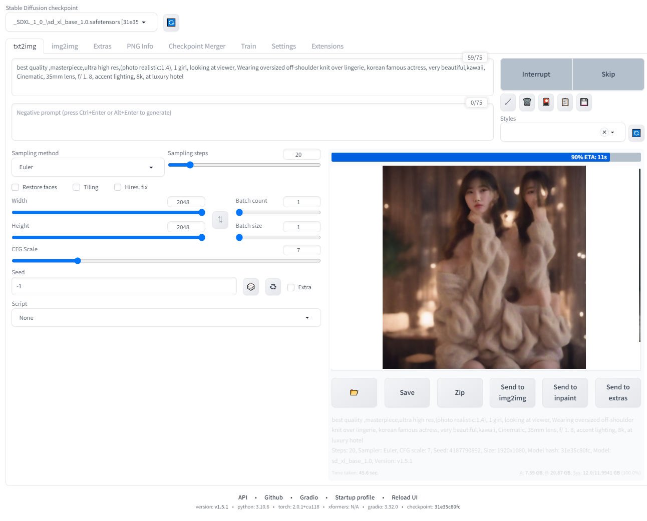Viewport: 647px width, 521px height.
Task: Click the extra networks card icon
Action: tap(546, 102)
